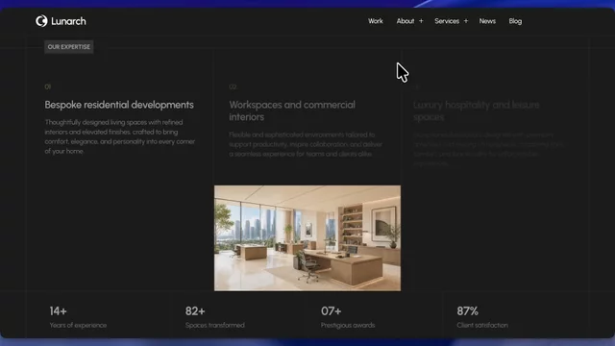Viewport: 615px width, 346px height.
Task: Click the 02 expertise number label
Action: [233, 86]
